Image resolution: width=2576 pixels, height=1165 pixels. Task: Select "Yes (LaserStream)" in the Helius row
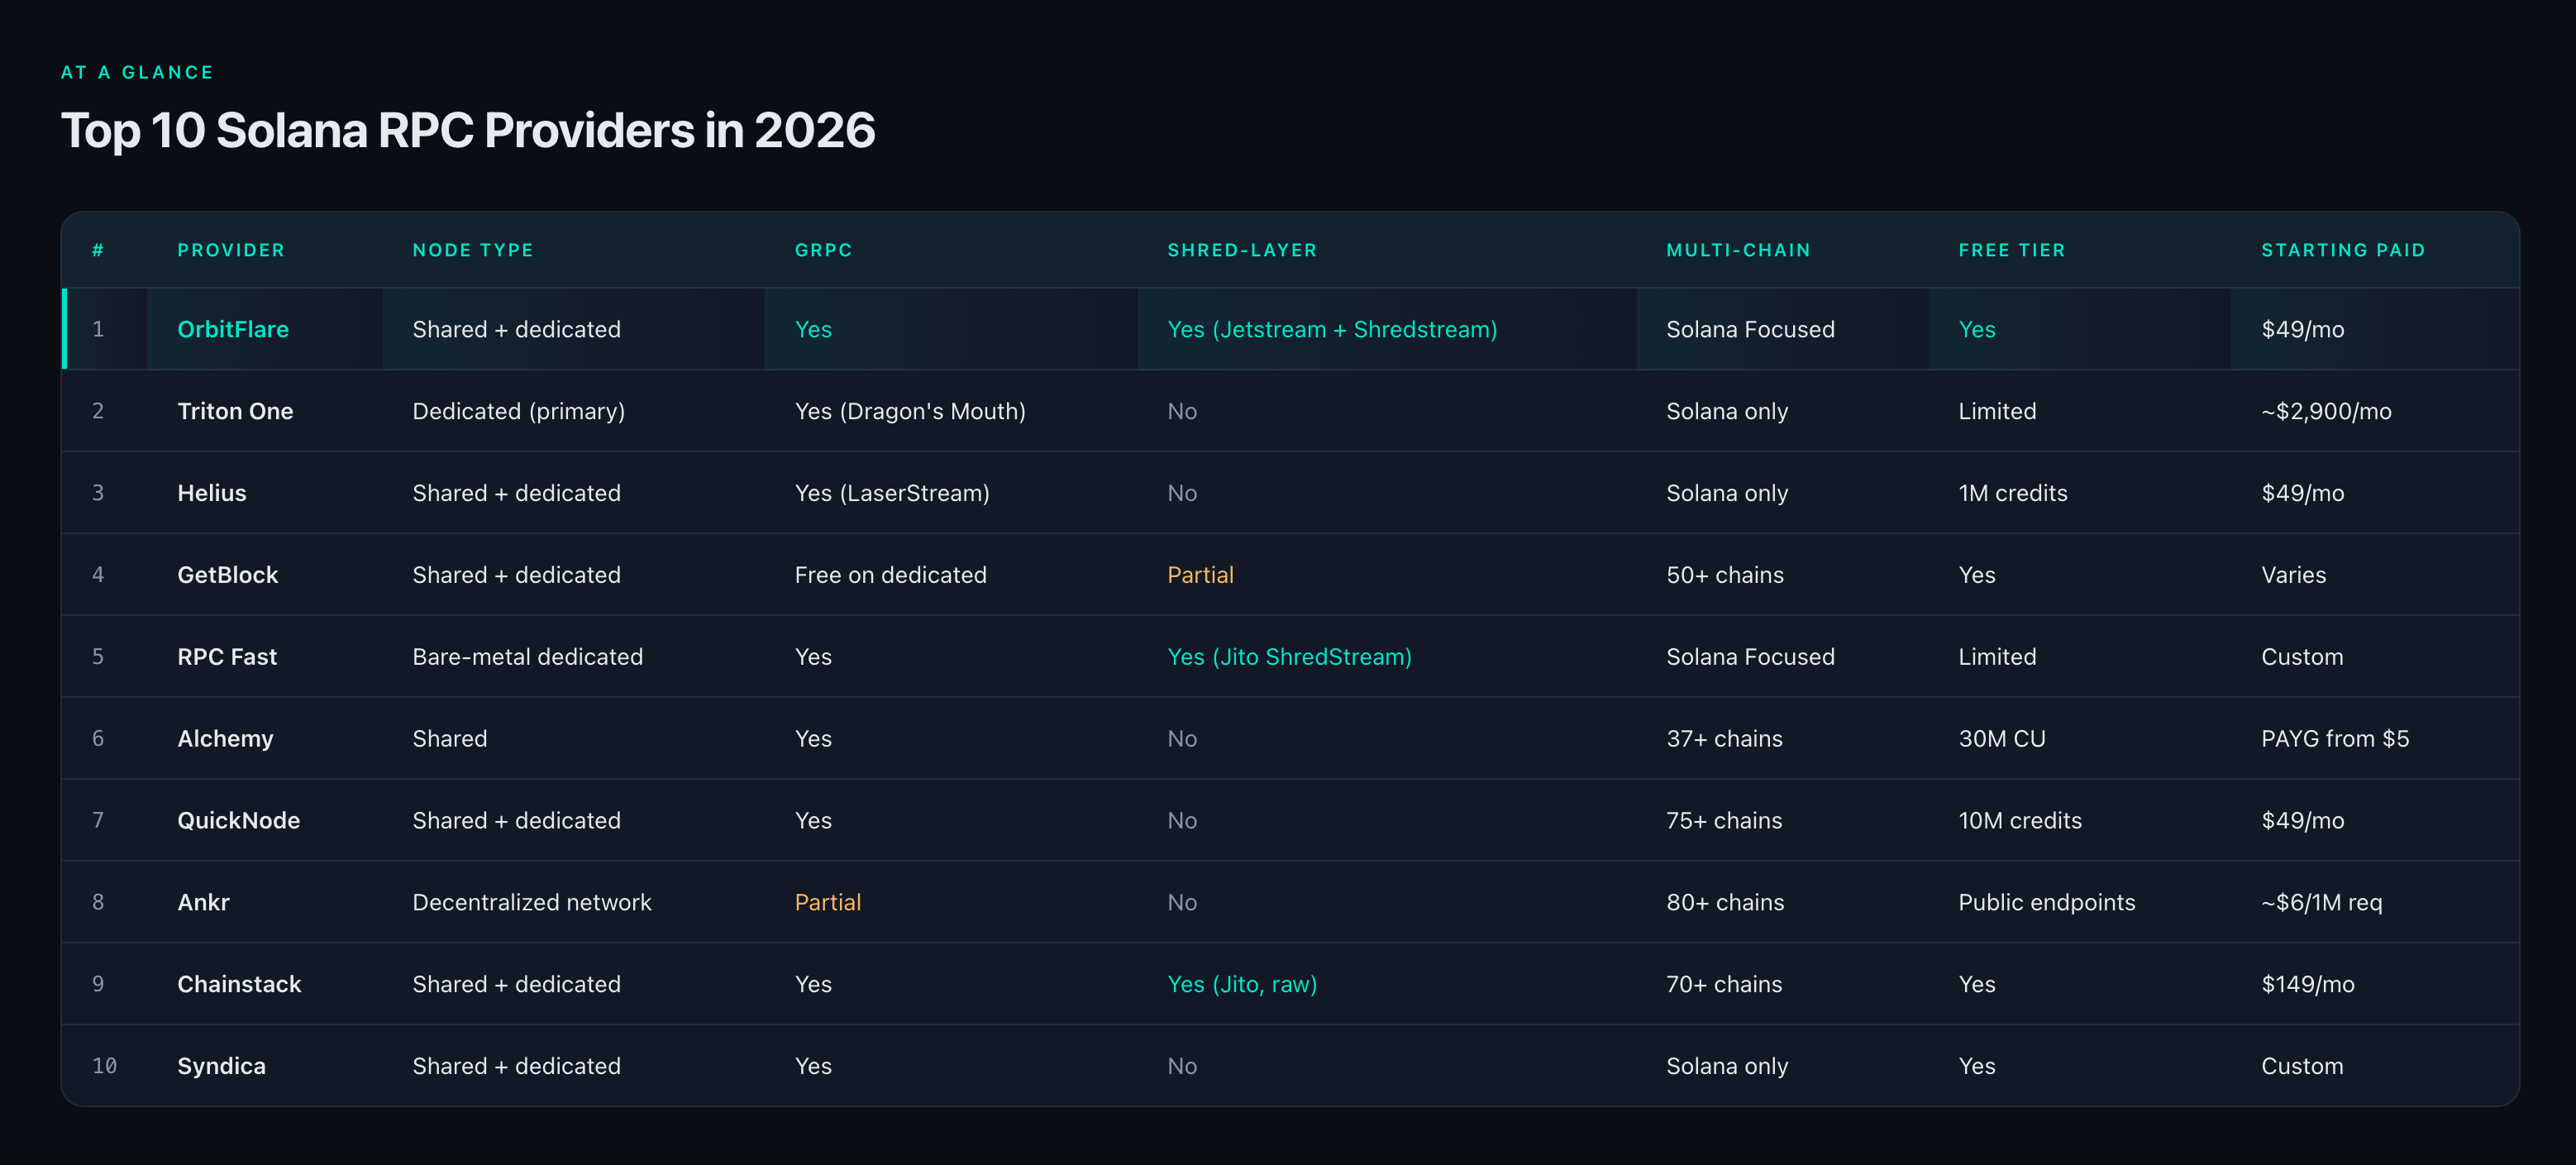coord(892,493)
